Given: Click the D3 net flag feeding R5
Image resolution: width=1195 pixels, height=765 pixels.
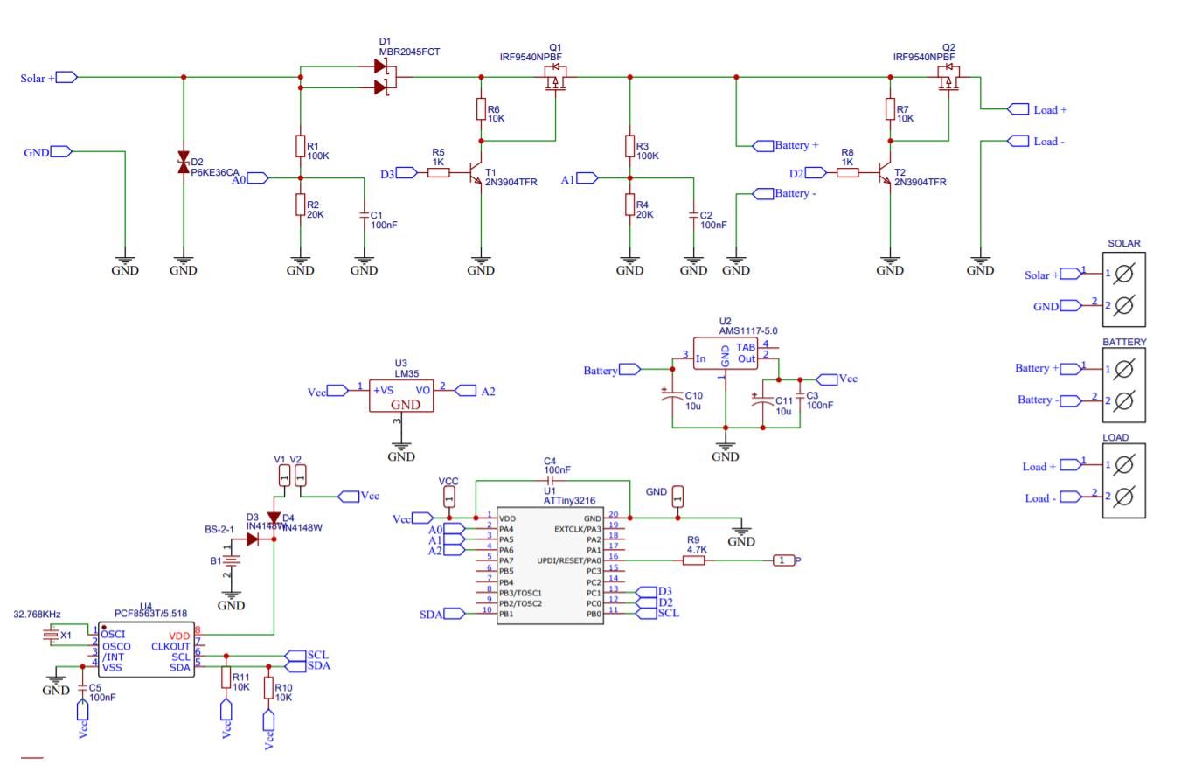Looking at the screenshot, I should (406, 173).
